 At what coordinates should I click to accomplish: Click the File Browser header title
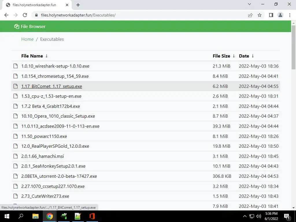[33, 26]
